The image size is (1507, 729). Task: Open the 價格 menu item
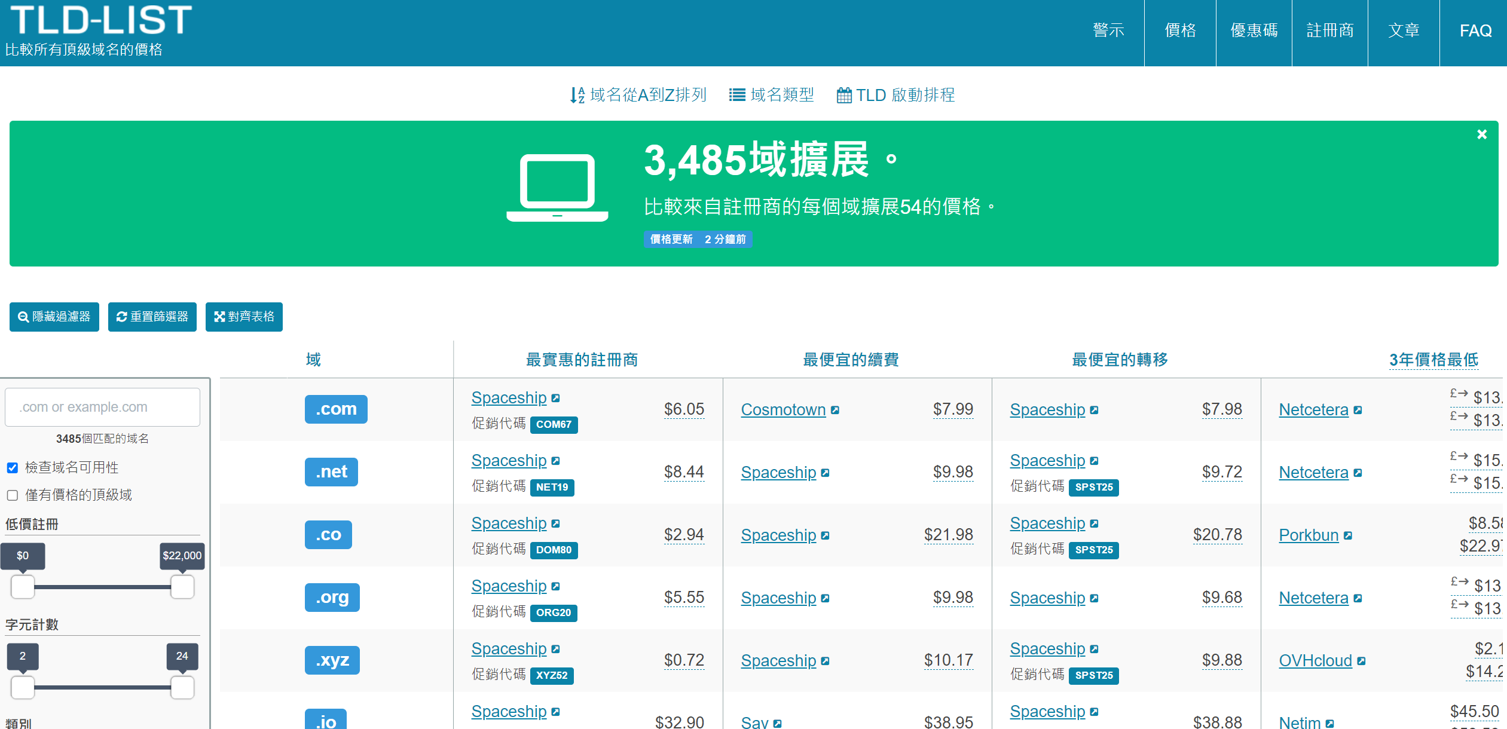click(1180, 30)
